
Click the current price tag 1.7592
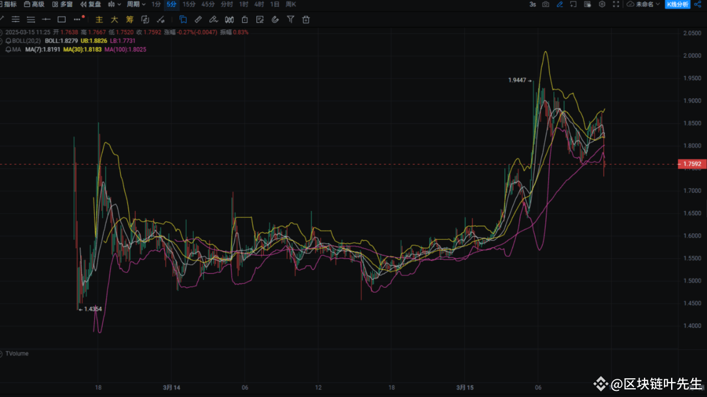coord(692,164)
